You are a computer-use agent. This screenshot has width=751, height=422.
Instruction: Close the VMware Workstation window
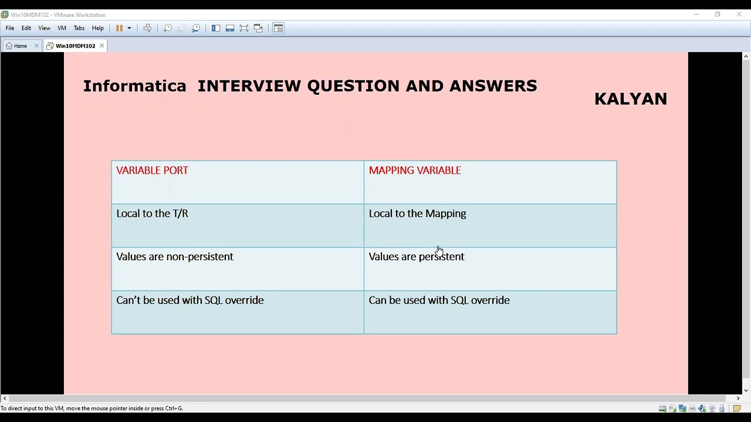[739, 15]
